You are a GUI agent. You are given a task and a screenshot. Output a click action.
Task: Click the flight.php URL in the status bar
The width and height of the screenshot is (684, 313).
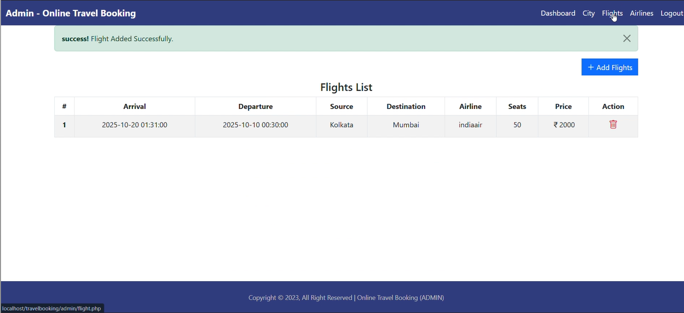point(51,308)
